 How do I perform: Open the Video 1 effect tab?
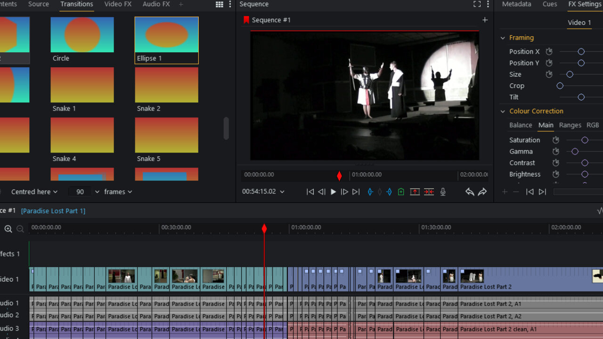(579, 23)
